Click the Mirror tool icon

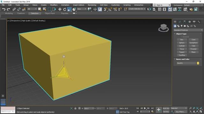149,9
